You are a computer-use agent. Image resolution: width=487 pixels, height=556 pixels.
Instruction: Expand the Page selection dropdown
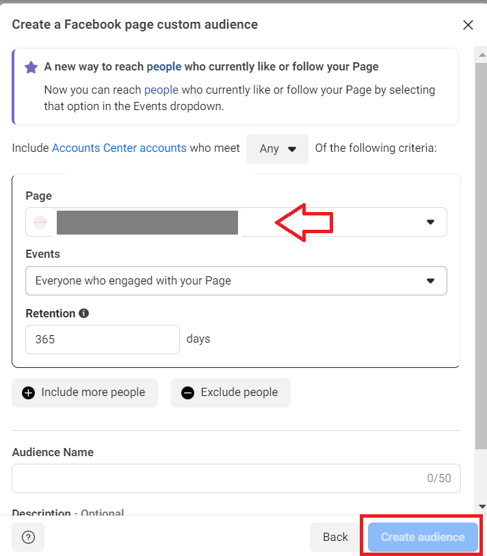(x=236, y=222)
